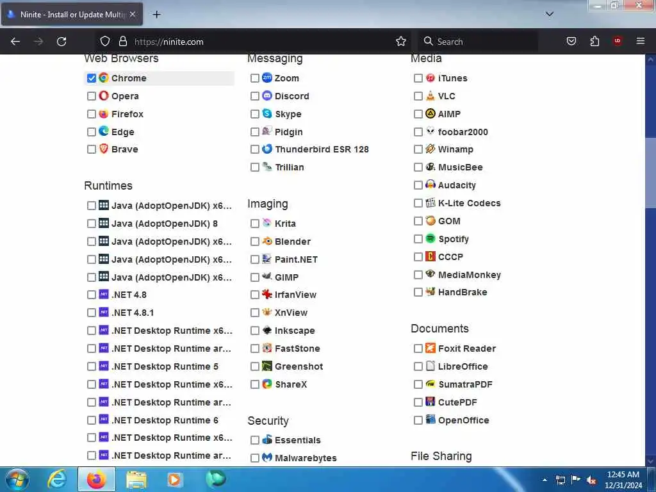This screenshot has height=492, width=656.
Task: Click the MediaMonkey label
Action: click(x=470, y=275)
